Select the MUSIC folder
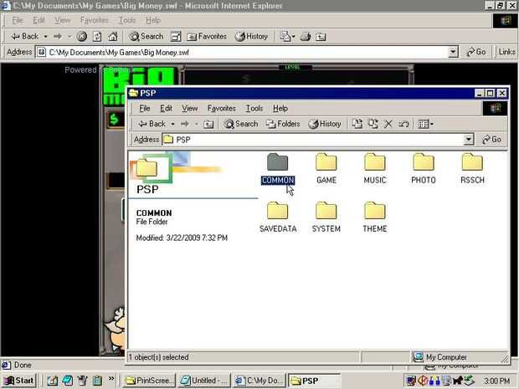The width and height of the screenshot is (519, 389). 375,169
